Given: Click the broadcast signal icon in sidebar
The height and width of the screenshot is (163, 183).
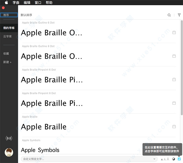Looking at the screenshot, I should (9, 138).
